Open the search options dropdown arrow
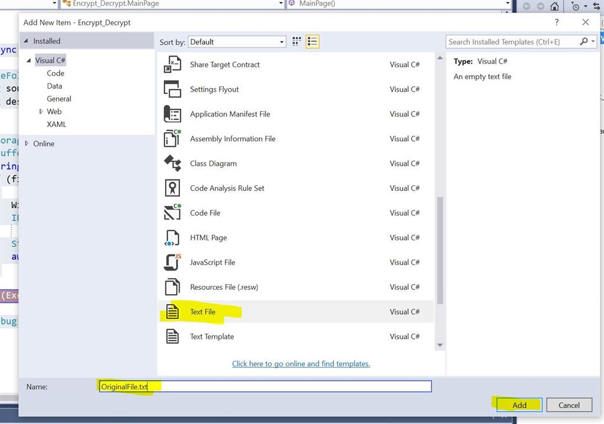 pyautogui.click(x=593, y=41)
